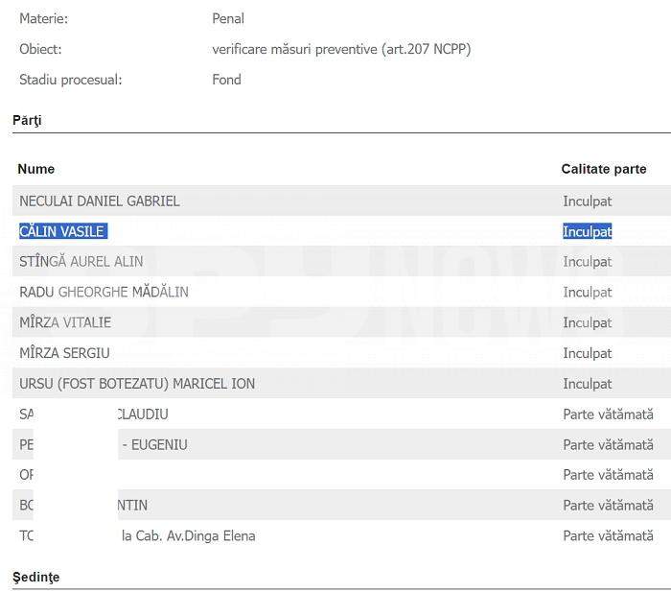This screenshot has width=671, height=592.
Task: Select URSU (FOST BOTEZATU) MARICEL ION
Action: [x=137, y=384]
